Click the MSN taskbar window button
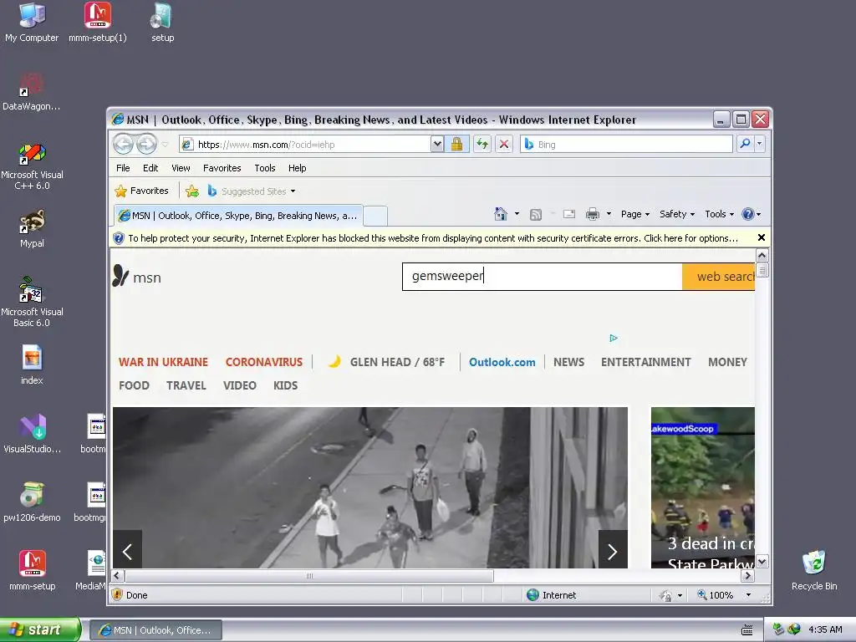Screen dimensions: 856x642 pos(155,630)
